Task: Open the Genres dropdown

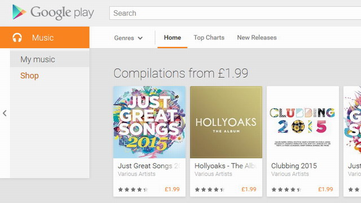Action: tap(128, 38)
